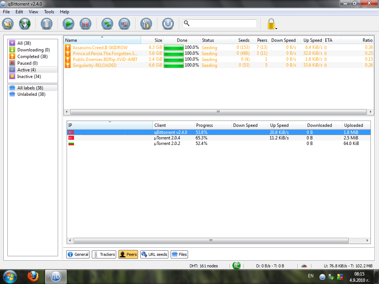Select the All (38) filter
The width and height of the screenshot is (379, 284).
click(x=33, y=43)
